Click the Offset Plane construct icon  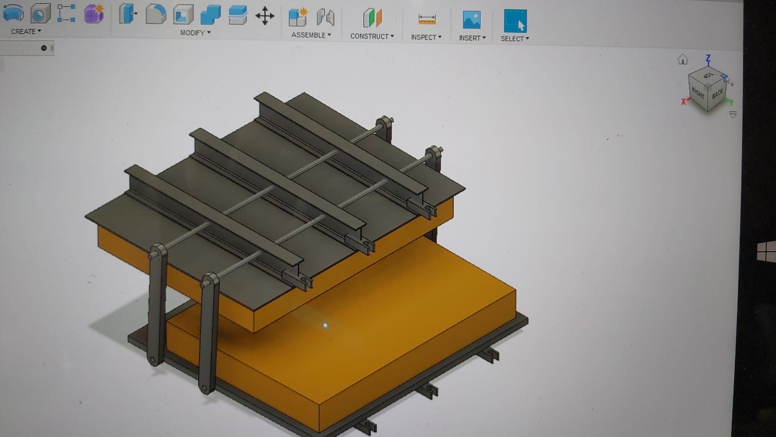click(x=372, y=18)
